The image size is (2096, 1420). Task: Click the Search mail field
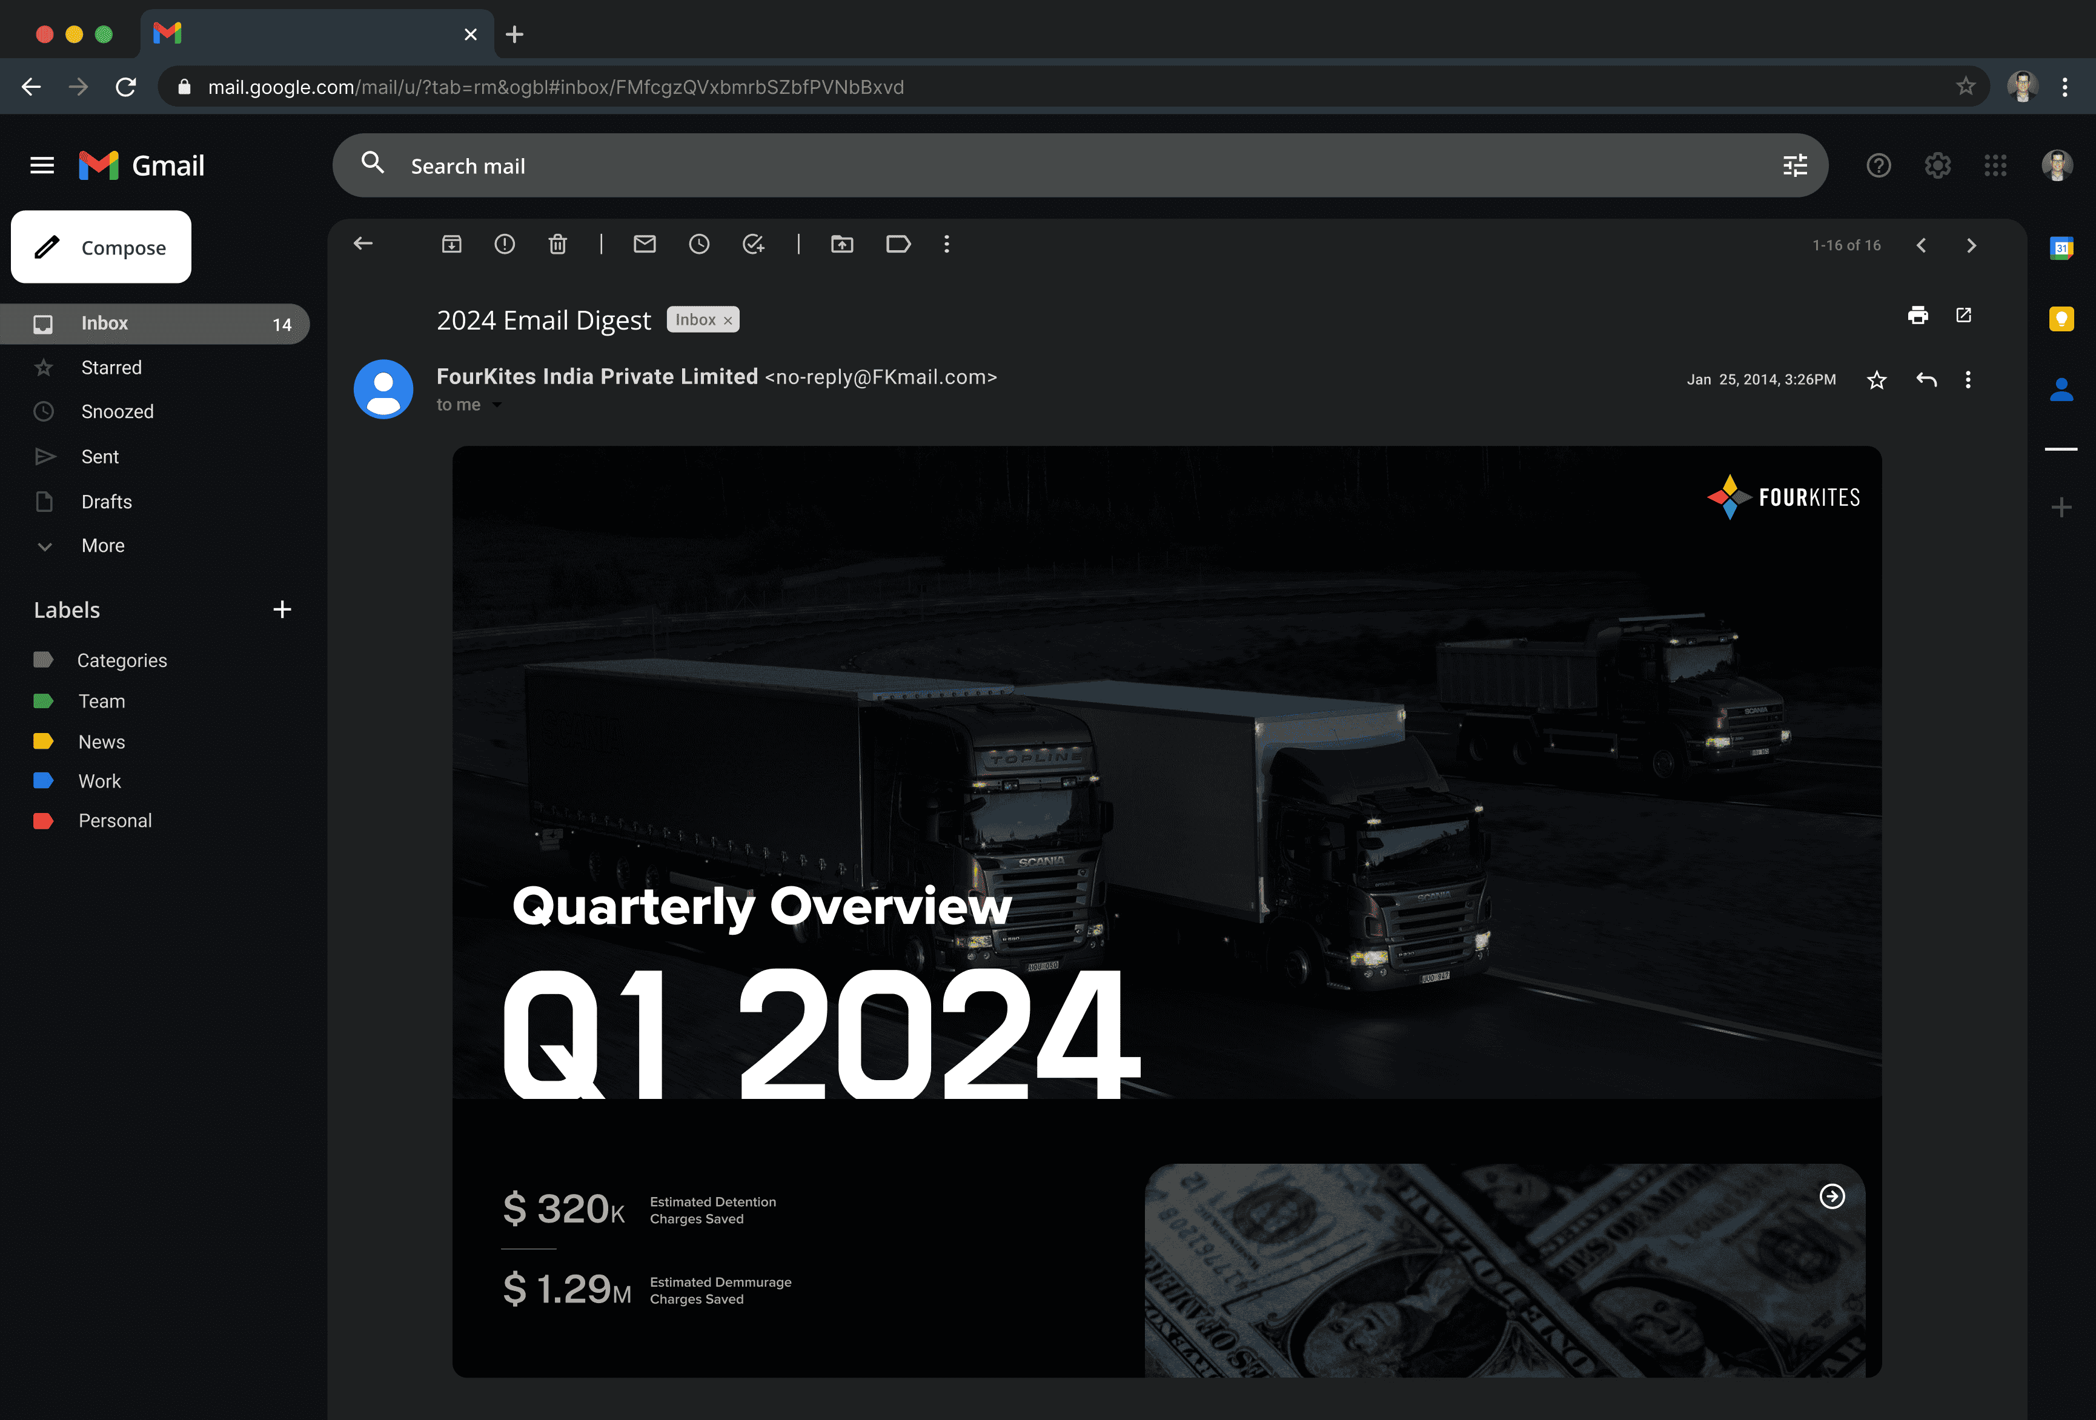tap(1080, 166)
